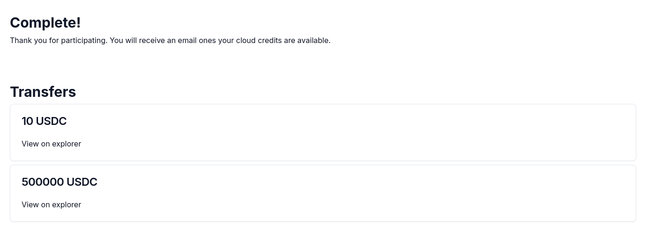Viewport: 647px width, 226px height.
Task: Click the word 'explorer' in the second card
Action: click(67, 204)
